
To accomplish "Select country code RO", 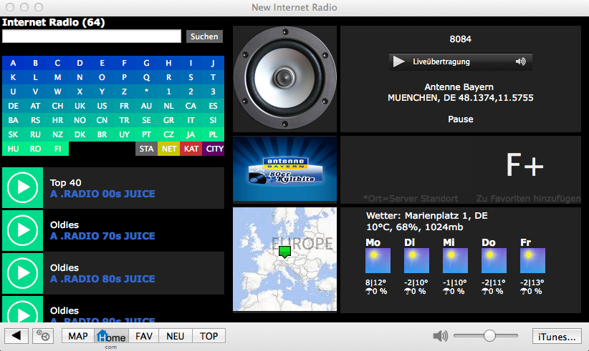I will (x=35, y=149).
